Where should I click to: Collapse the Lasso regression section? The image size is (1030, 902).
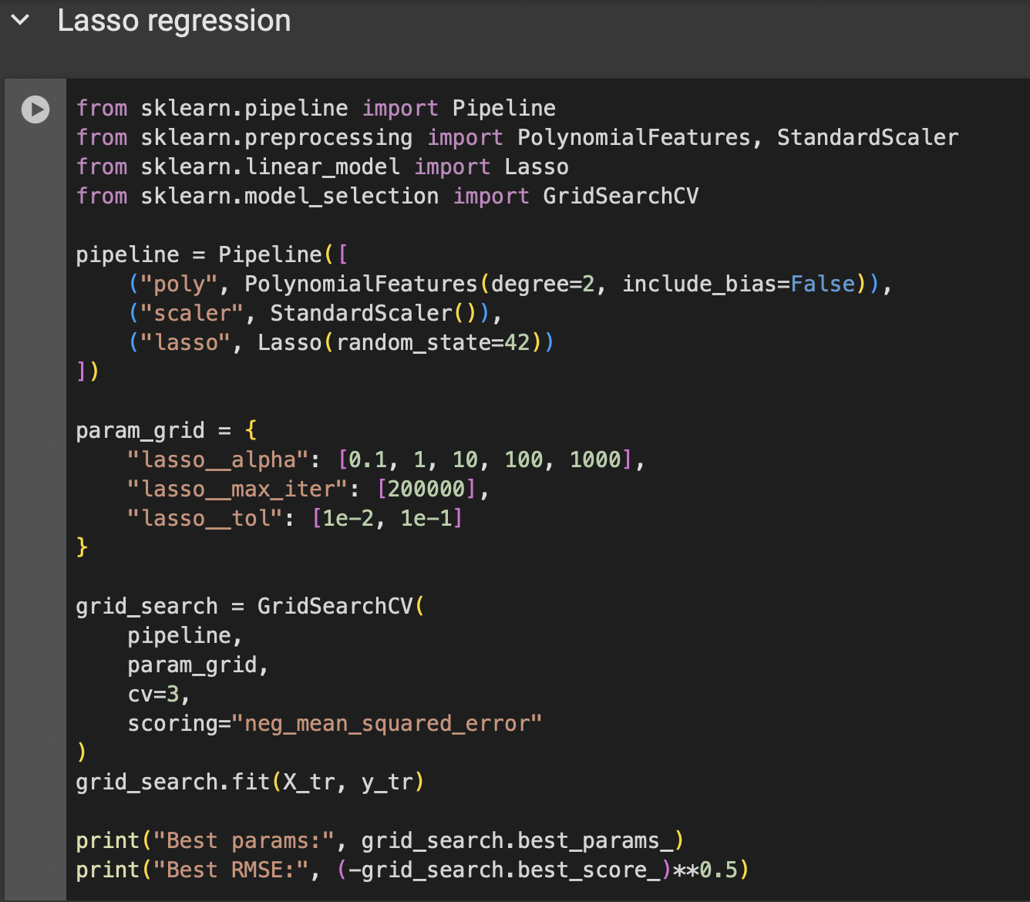coord(19,21)
